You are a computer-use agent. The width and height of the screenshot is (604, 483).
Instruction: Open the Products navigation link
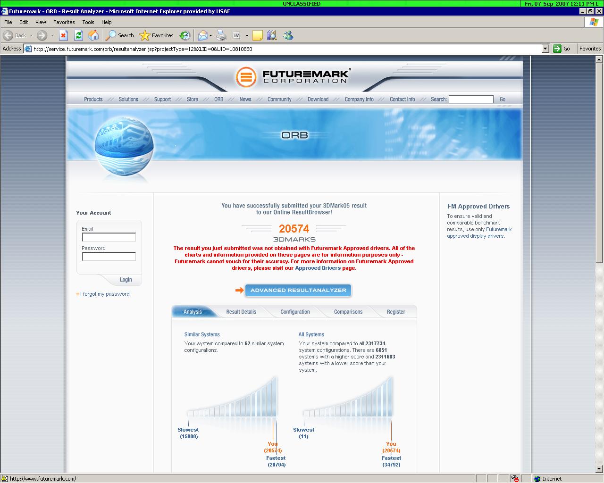93,100
